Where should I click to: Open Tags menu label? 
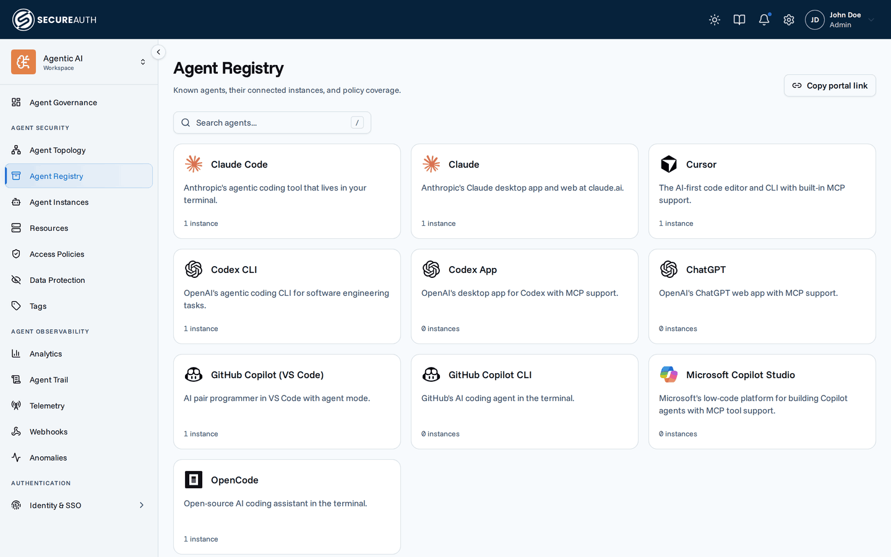(38, 306)
